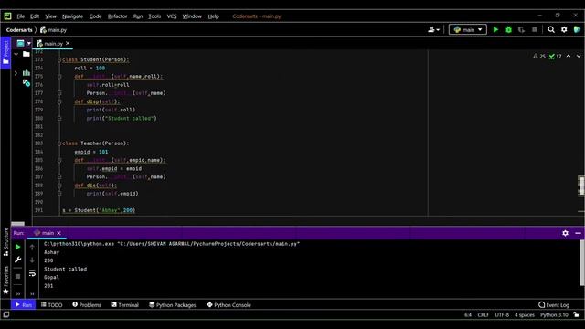
Task: Hide the Run tool window
Action: click(x=578, y=233)
